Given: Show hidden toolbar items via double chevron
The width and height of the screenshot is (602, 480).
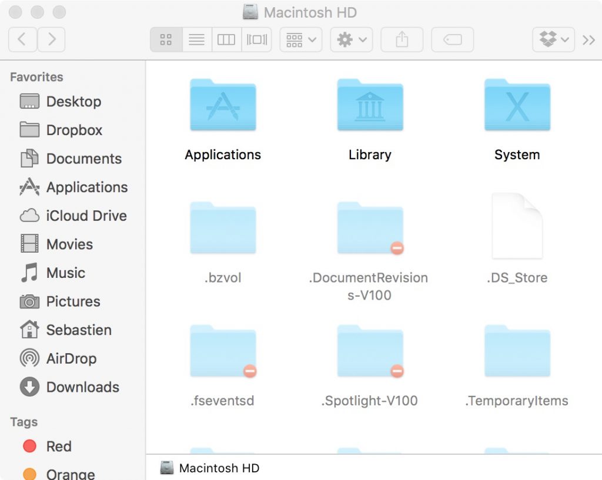Looking at the screenshot, I should (588, 39).
